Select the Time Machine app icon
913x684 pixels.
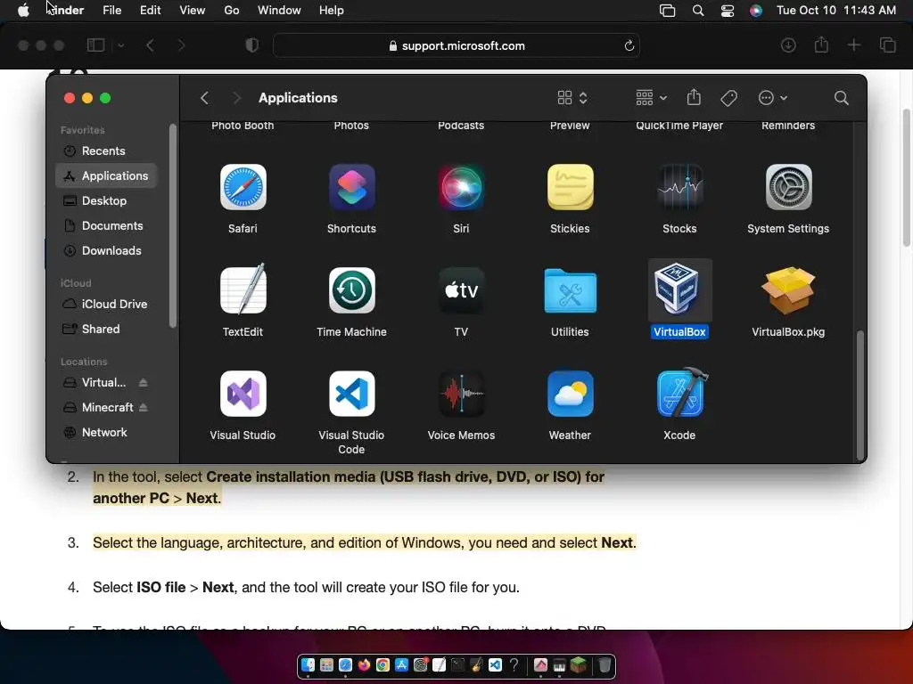click(x=351, y=290)
